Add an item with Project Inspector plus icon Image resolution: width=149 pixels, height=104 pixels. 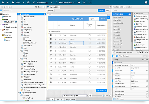pos(41,7)
